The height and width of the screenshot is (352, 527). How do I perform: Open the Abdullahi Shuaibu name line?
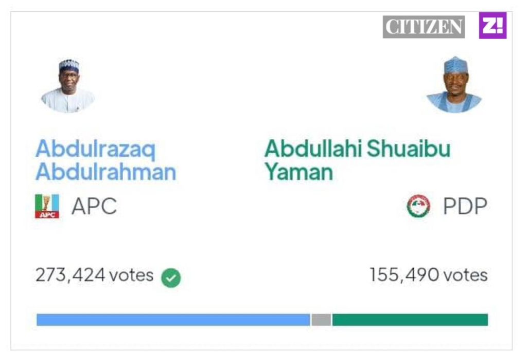[357, 149]
